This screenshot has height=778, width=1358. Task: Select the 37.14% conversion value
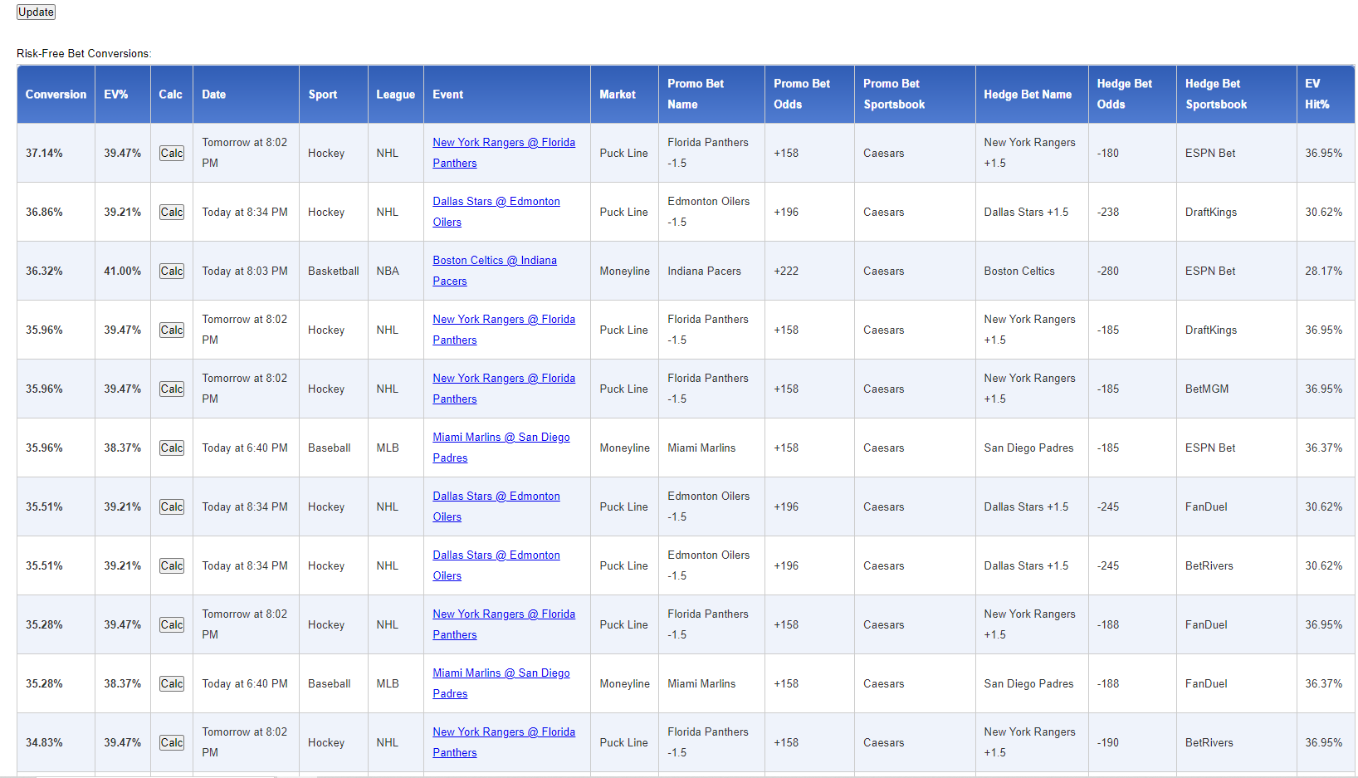44,153
